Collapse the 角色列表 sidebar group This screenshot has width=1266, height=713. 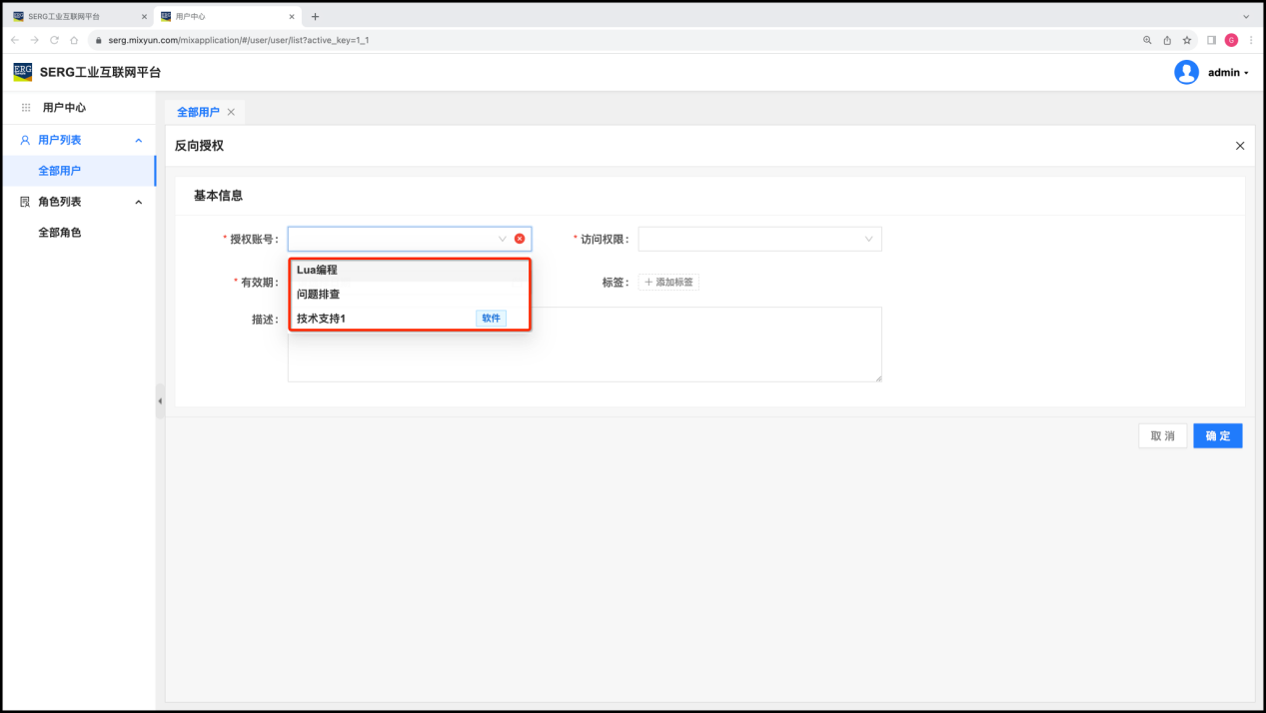[138, 202]
